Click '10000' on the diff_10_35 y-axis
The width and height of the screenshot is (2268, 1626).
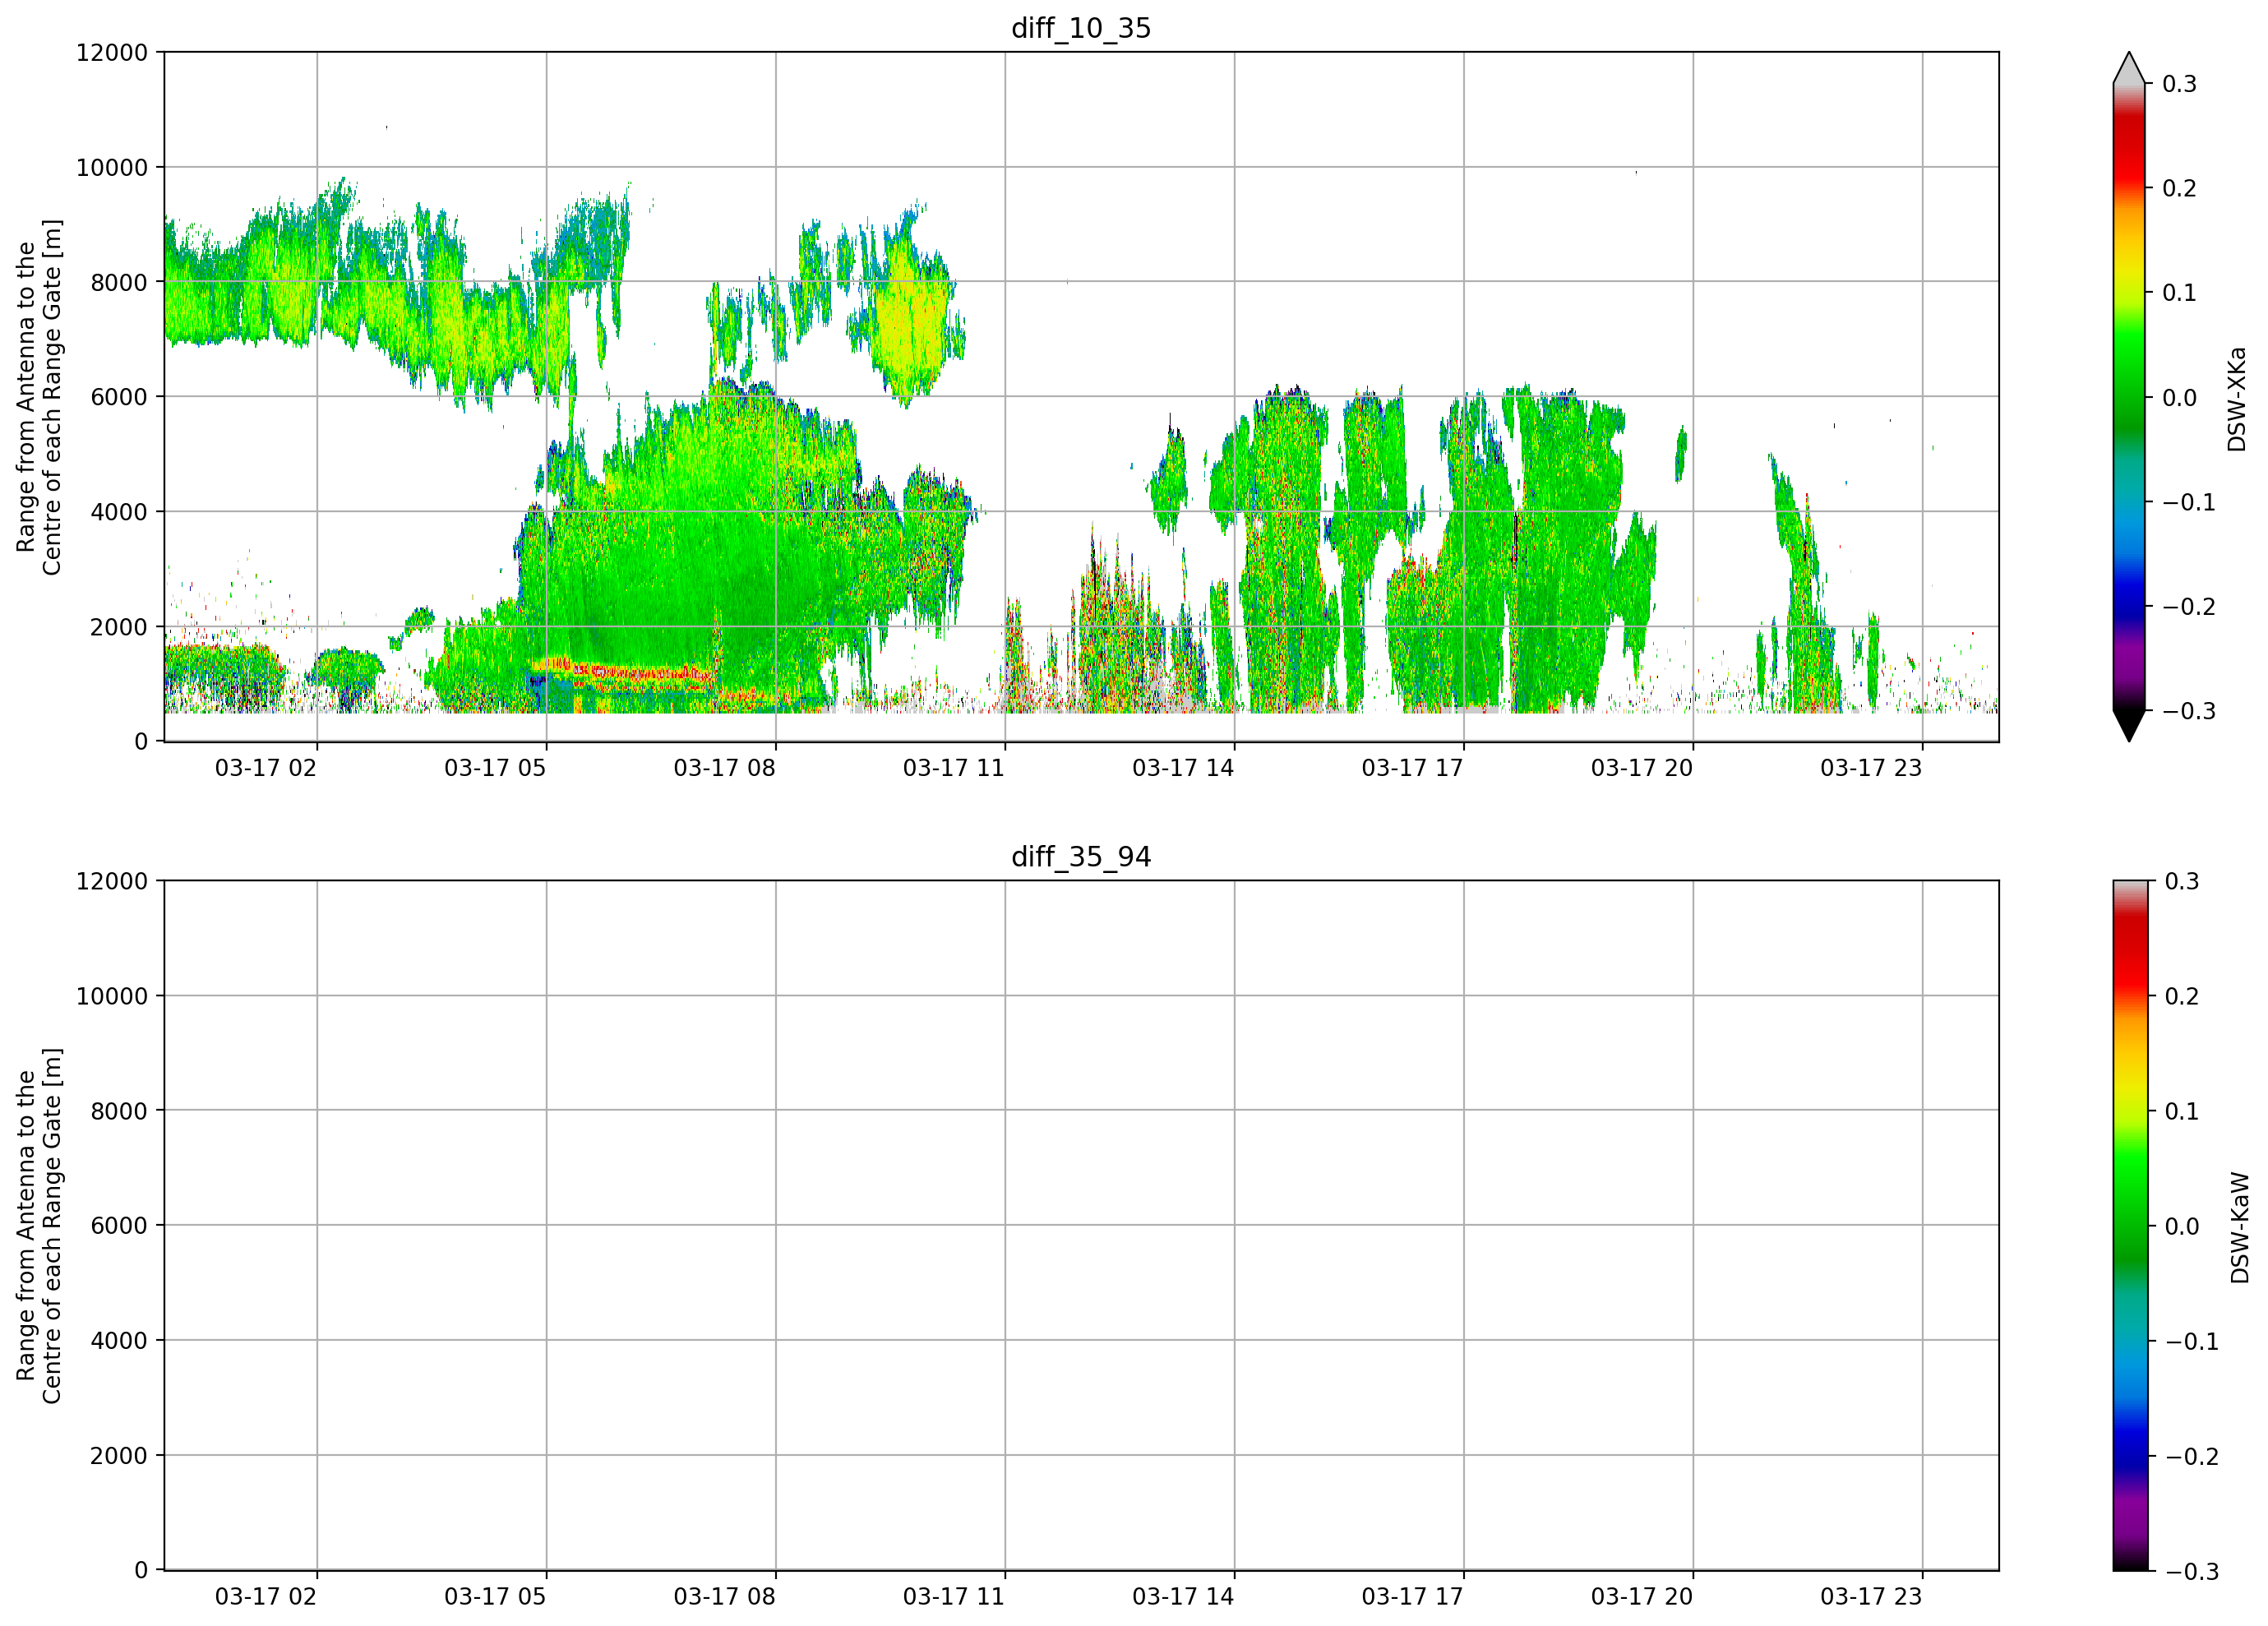point(112,168)
